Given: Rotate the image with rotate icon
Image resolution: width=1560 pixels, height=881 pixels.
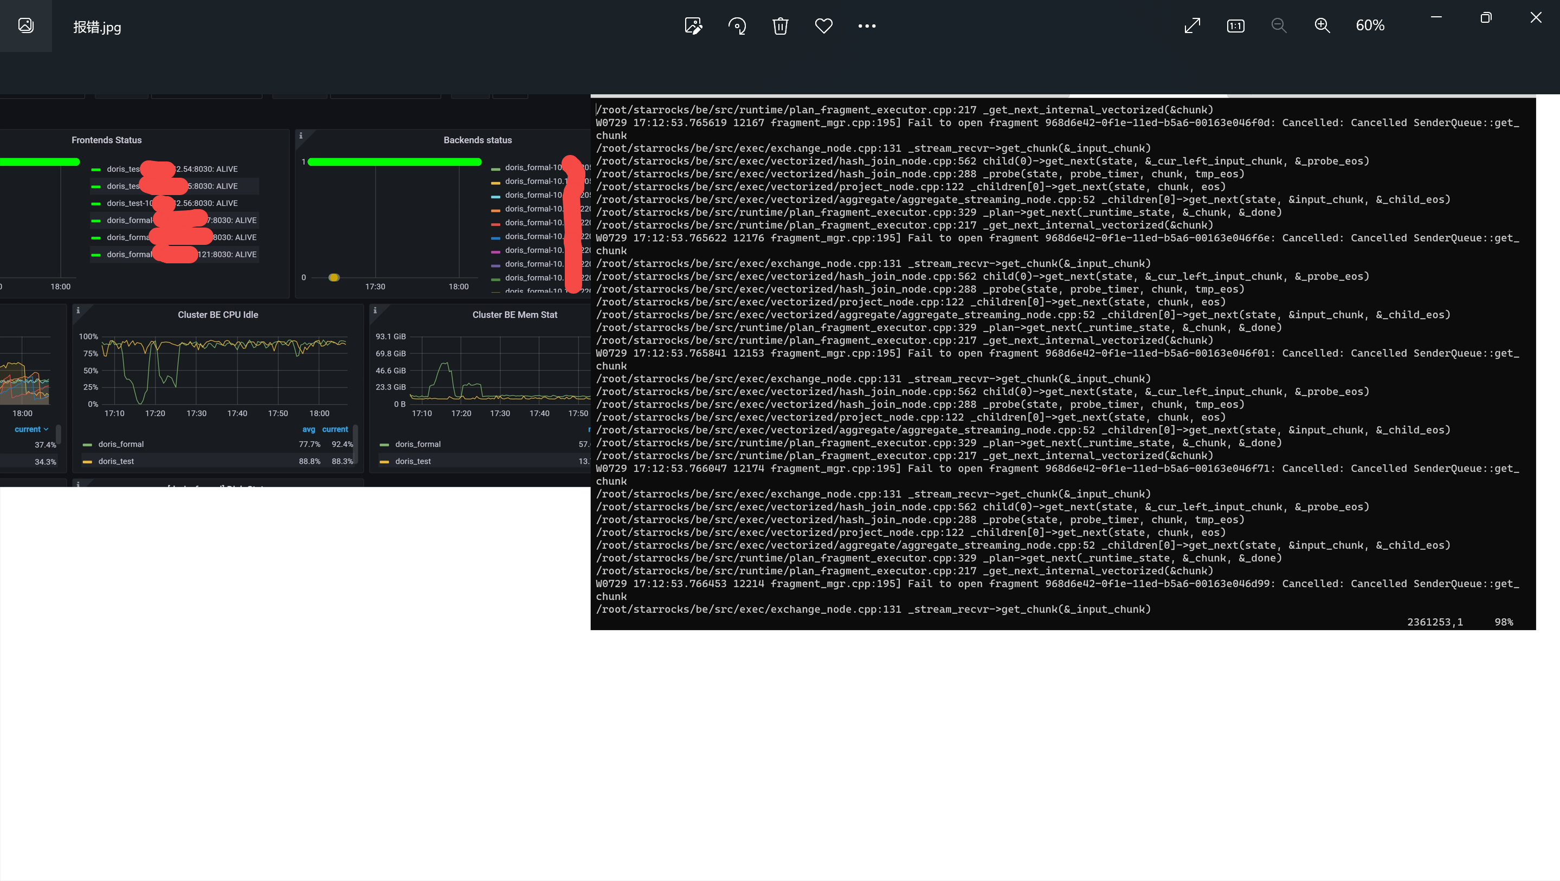Looking at the screenshot, I should 737,25.
